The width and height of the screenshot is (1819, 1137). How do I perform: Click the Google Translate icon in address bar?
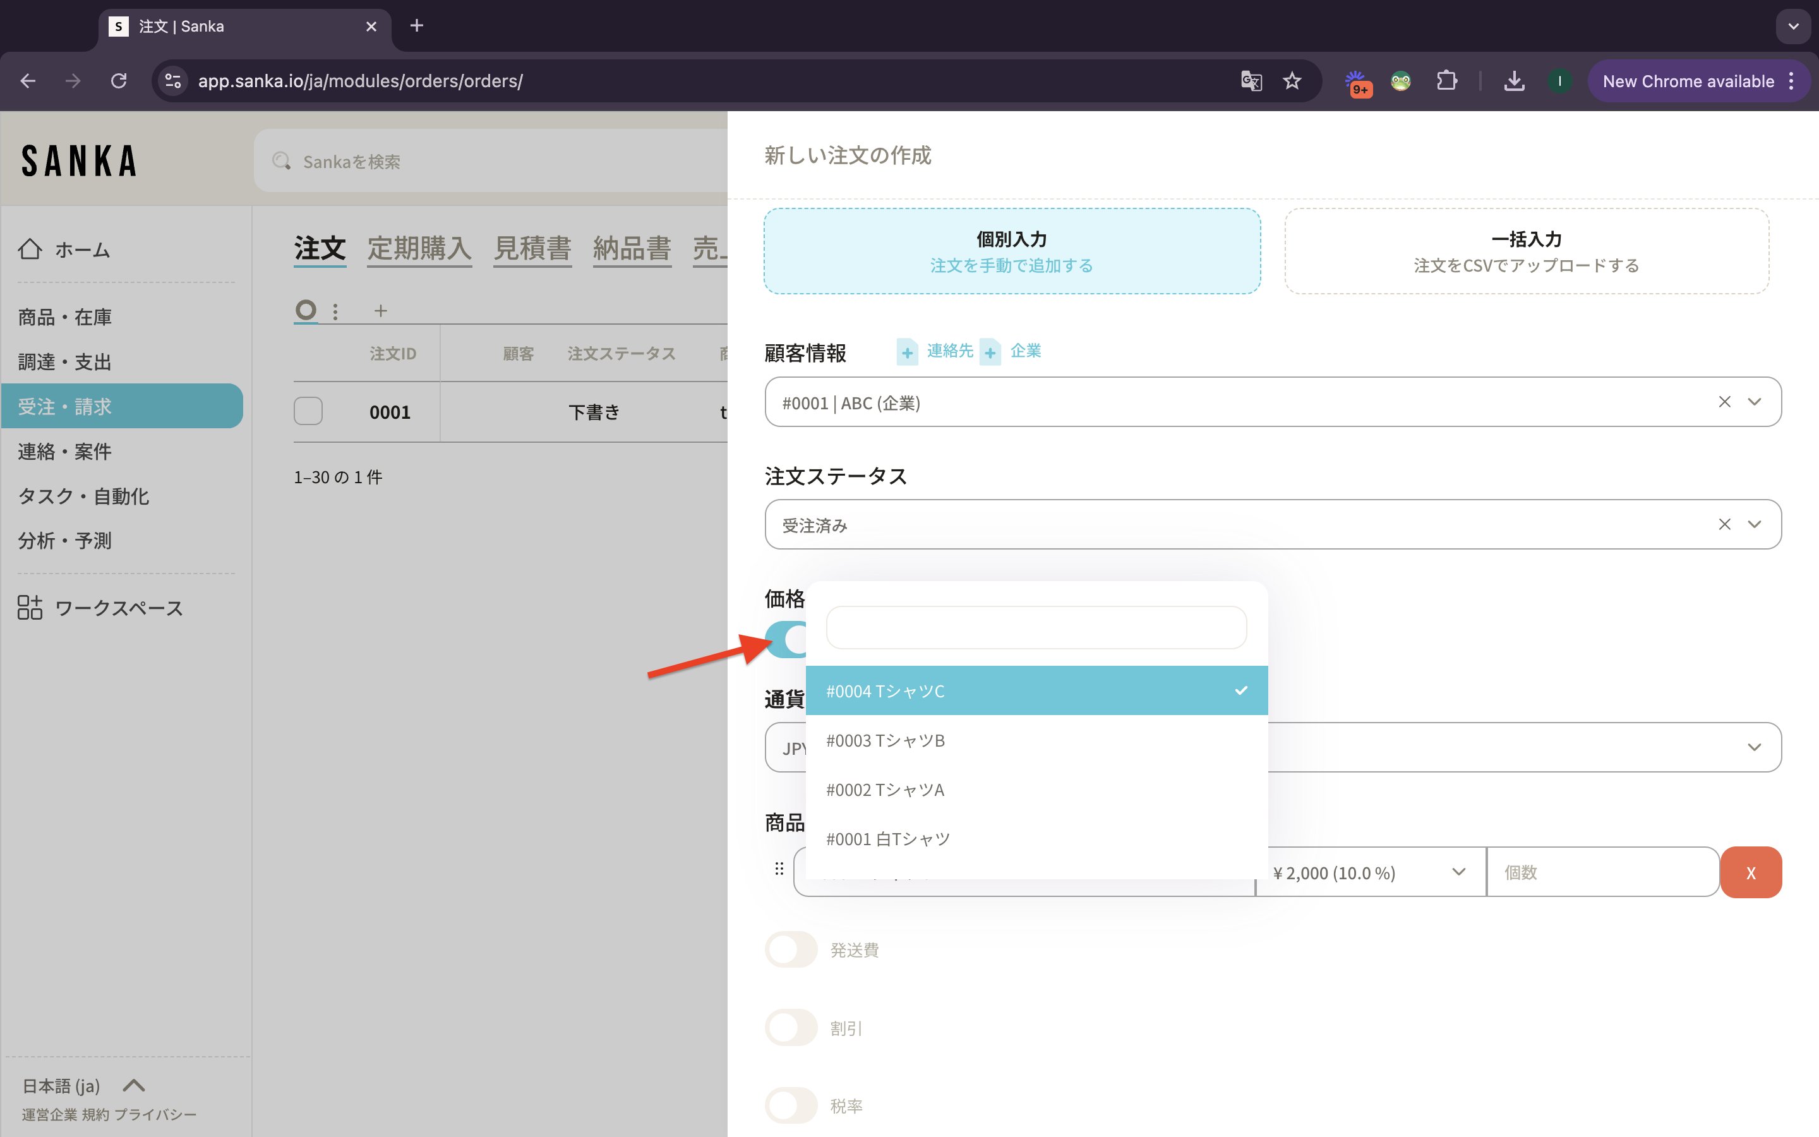[x=1251, y=81]
